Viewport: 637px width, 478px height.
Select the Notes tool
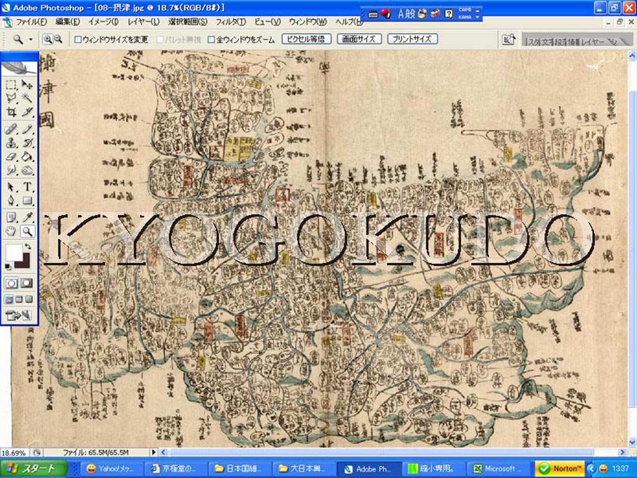pos(11,217)
